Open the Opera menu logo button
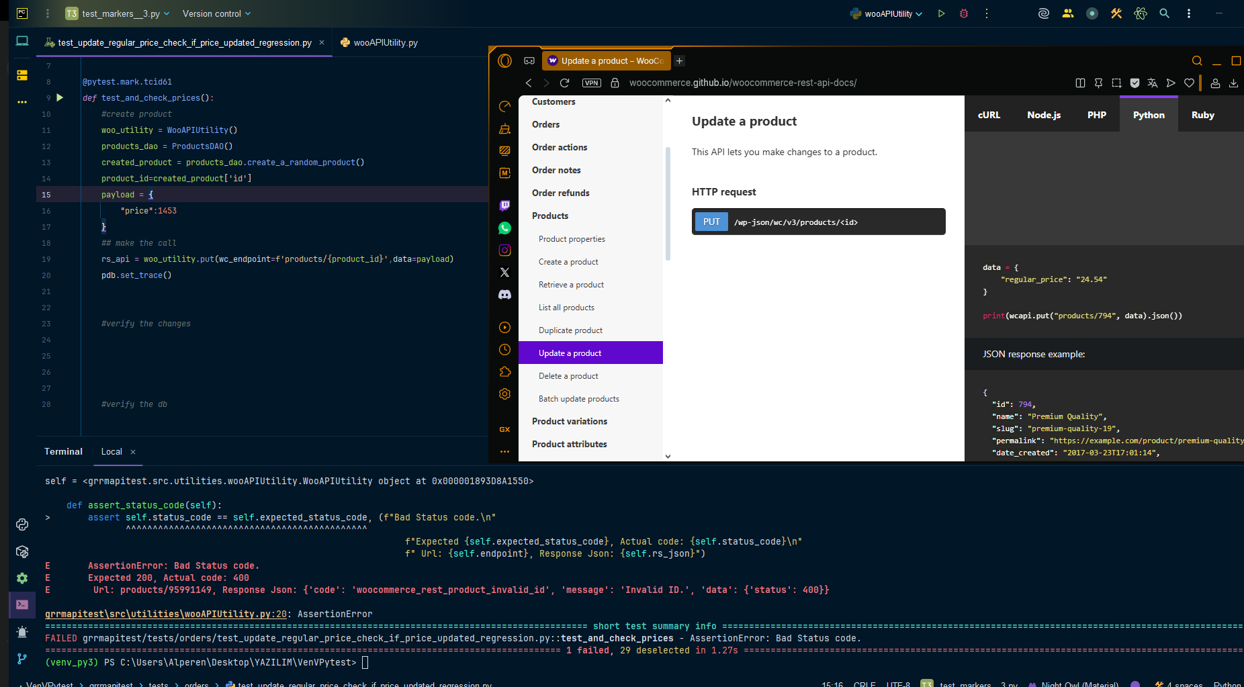The width and height of the screenshot is (1244, 687). pyautogui.click(x=504, y=60)
